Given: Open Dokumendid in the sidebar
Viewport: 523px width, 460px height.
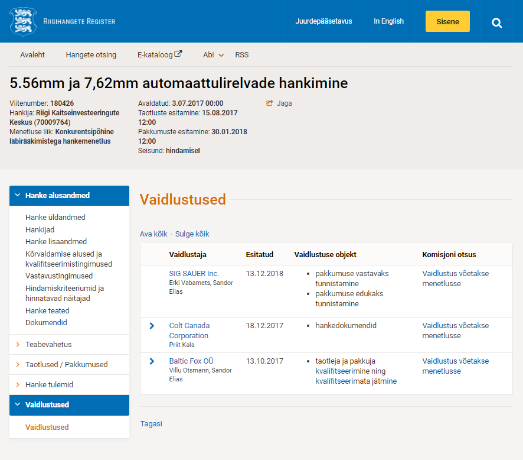Looking at the screenshot, I should (x=46, y=323).
